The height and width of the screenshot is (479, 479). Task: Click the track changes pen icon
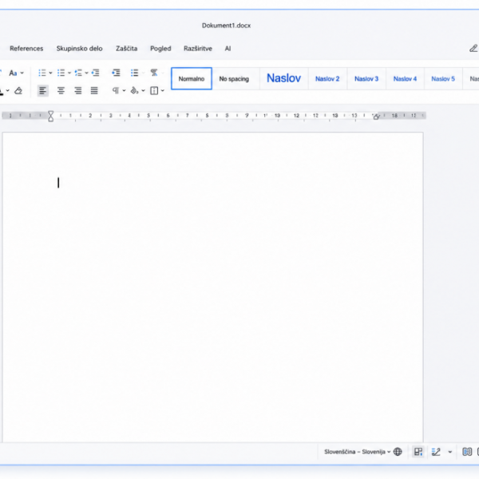pos(436,452)
